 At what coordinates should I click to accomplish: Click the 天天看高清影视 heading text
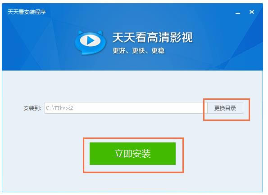(152, 37)
